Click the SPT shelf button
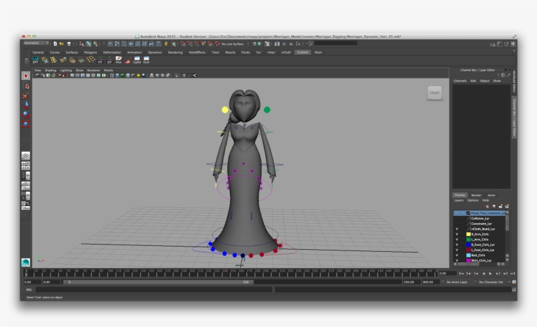Screen dimensions: 537x327 [35, 60]
